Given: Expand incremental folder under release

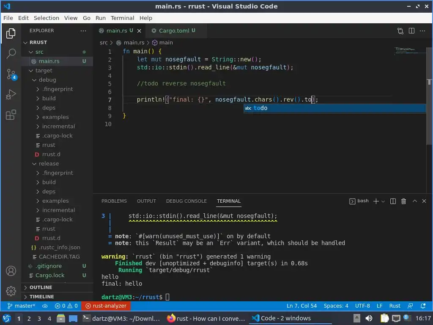Looking at the screenshot, I should (x=58, y=210).
